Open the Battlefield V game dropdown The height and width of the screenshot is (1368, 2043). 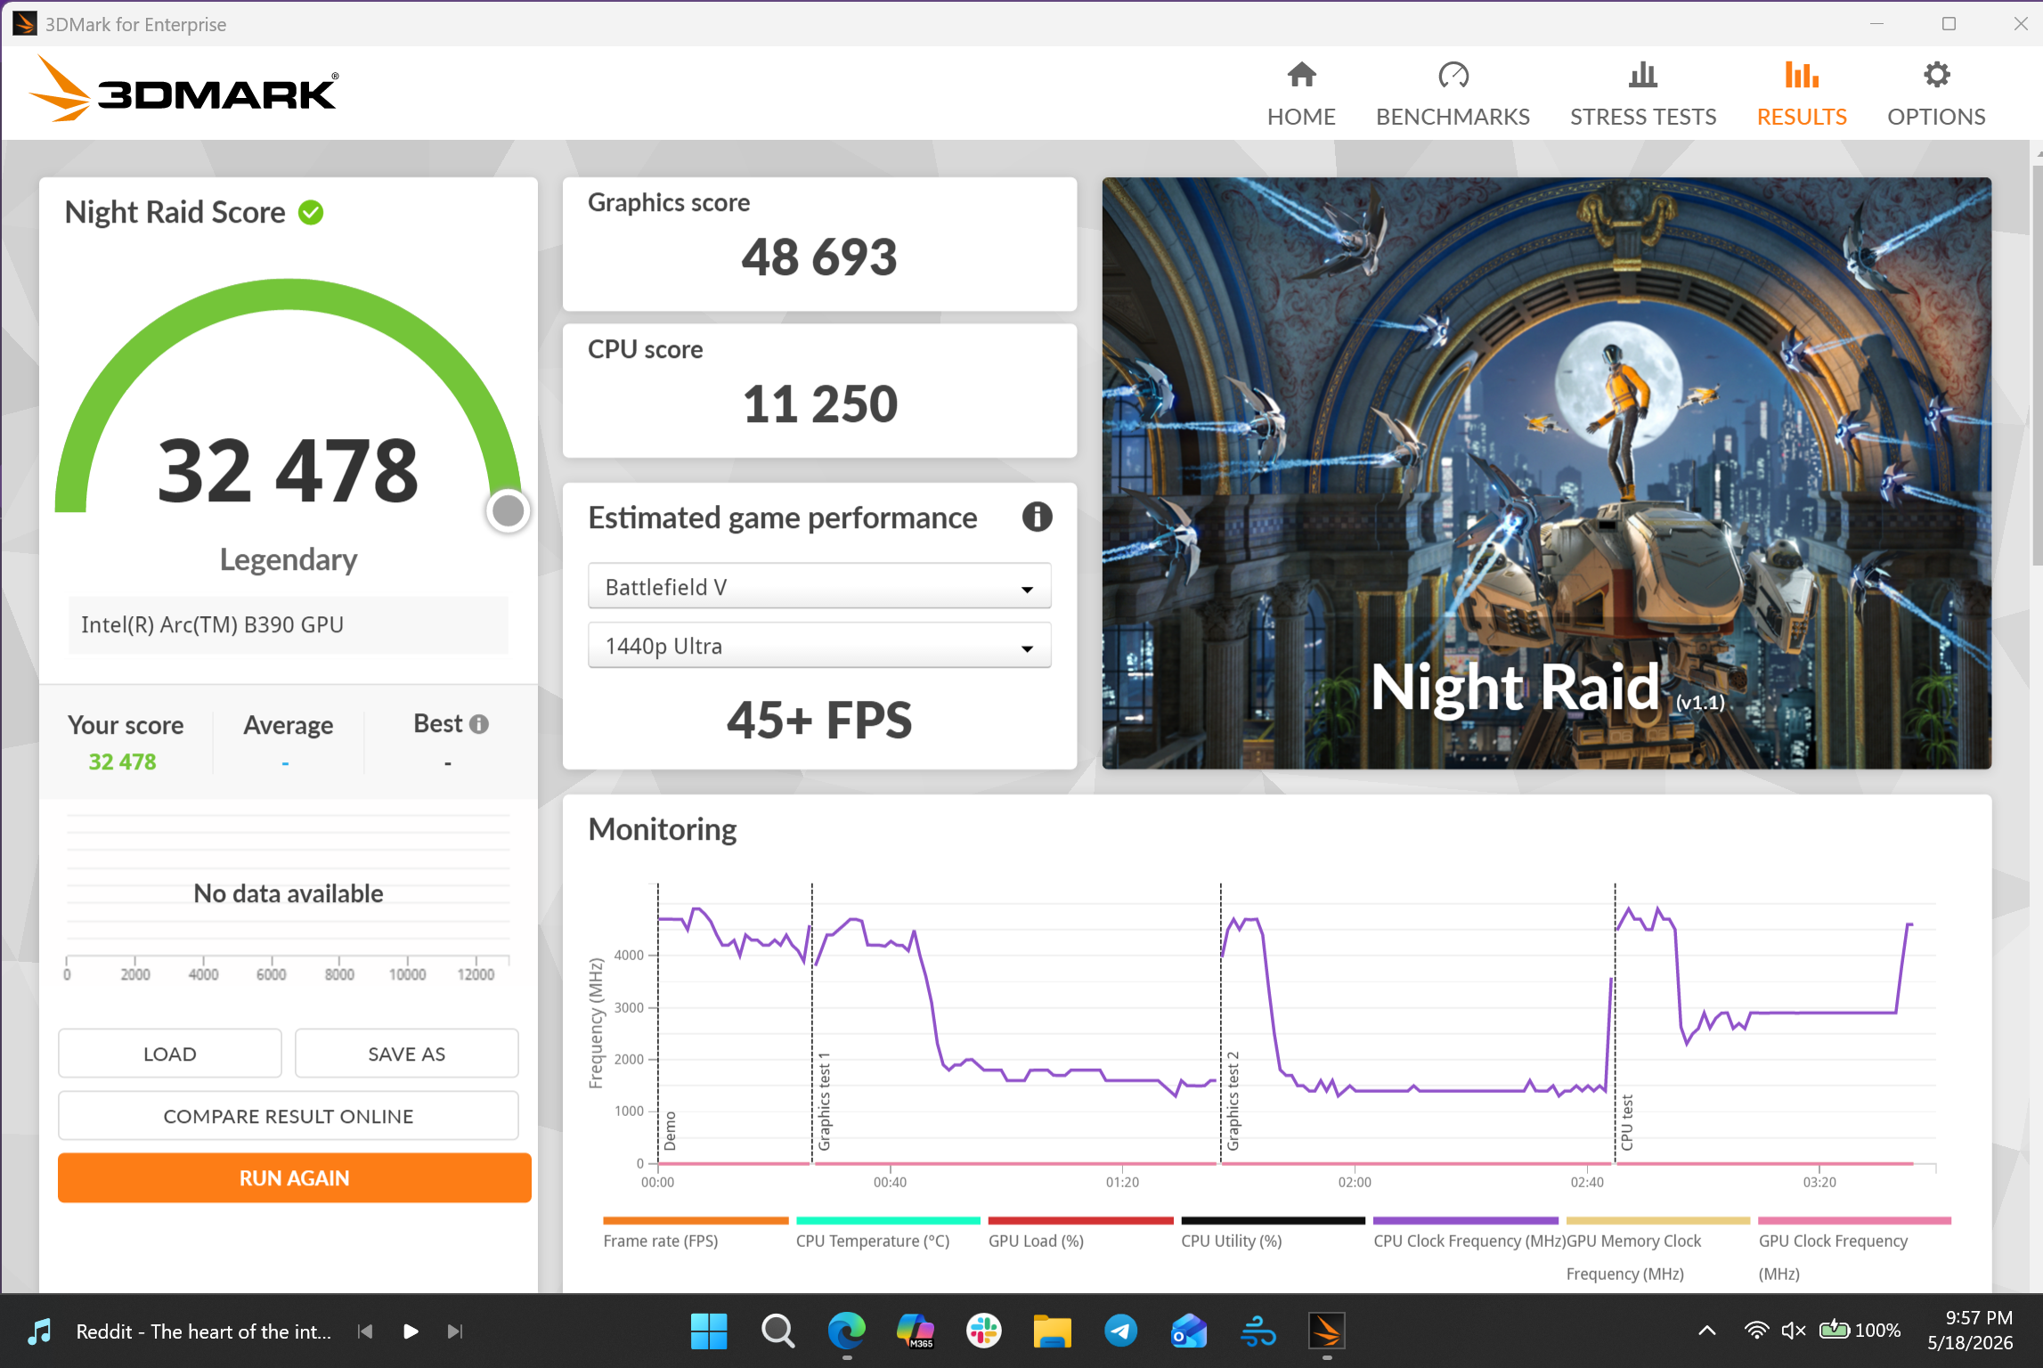coord(819,587)
